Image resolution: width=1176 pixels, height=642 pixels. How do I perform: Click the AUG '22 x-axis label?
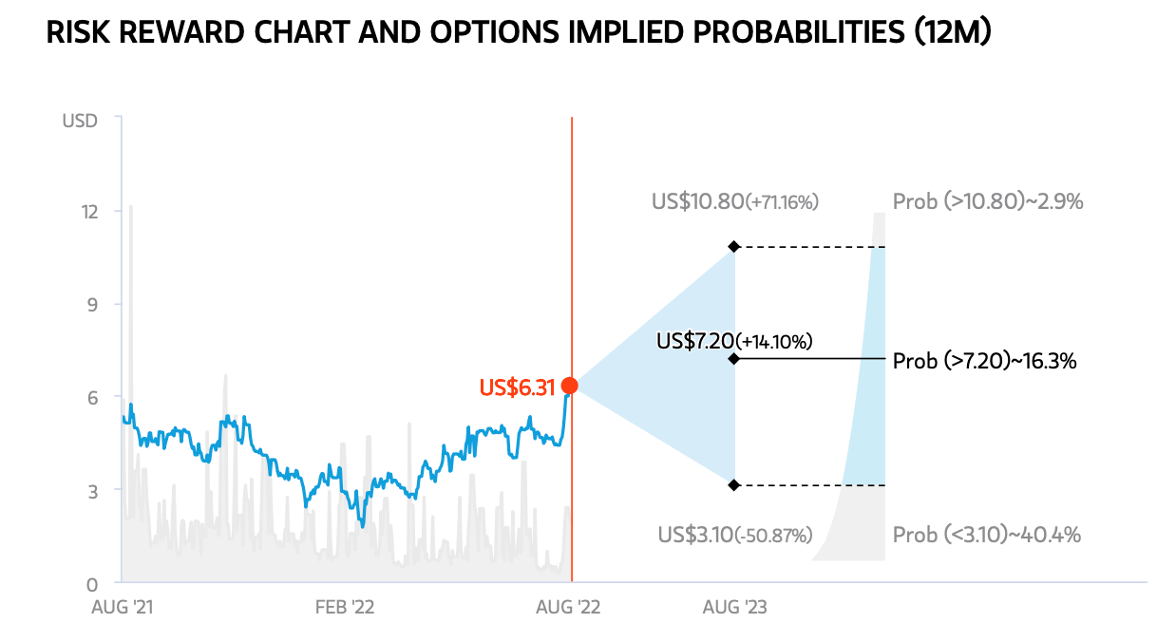(x=569, y=607)
